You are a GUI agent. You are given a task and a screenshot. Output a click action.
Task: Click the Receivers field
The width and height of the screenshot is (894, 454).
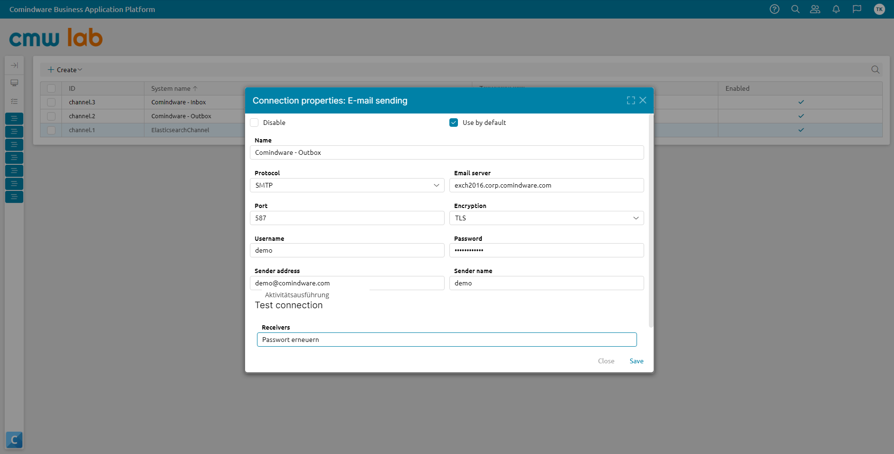click(x=447, y=340)
